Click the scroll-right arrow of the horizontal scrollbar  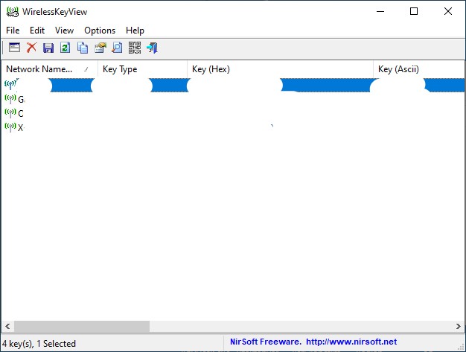pyautogui.click(x=459, y=326)
